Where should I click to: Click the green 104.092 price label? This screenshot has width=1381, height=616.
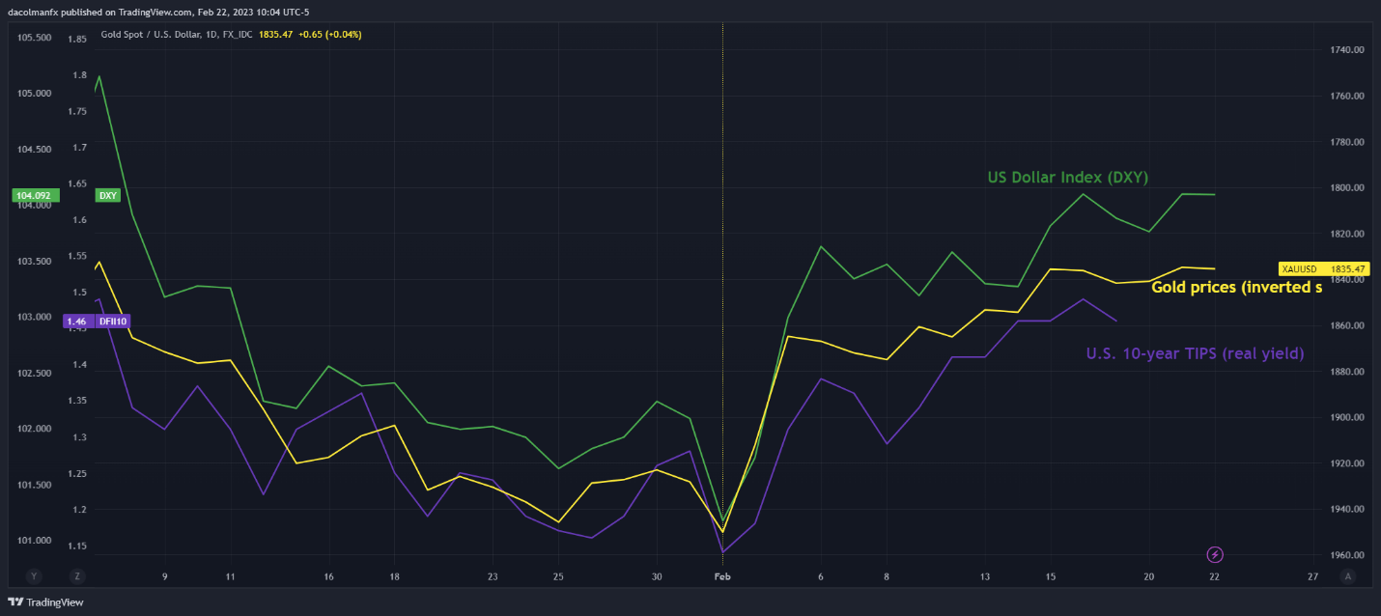pyautogui.click(x=37, y=195)
